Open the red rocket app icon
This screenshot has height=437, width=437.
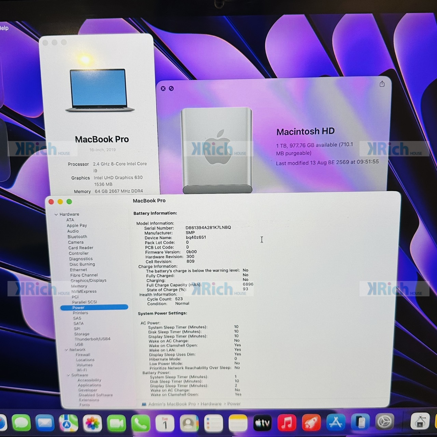click(311, 423)
